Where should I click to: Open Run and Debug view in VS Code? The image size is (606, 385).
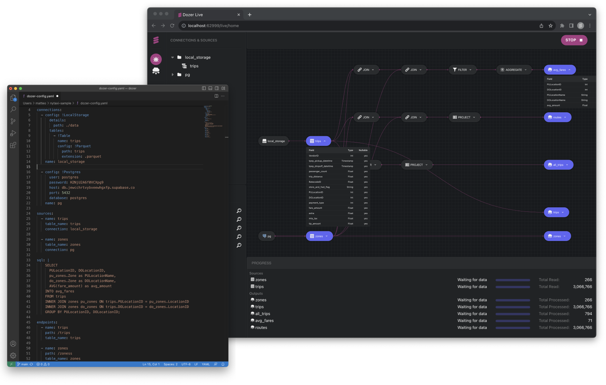tap(13, 133)
